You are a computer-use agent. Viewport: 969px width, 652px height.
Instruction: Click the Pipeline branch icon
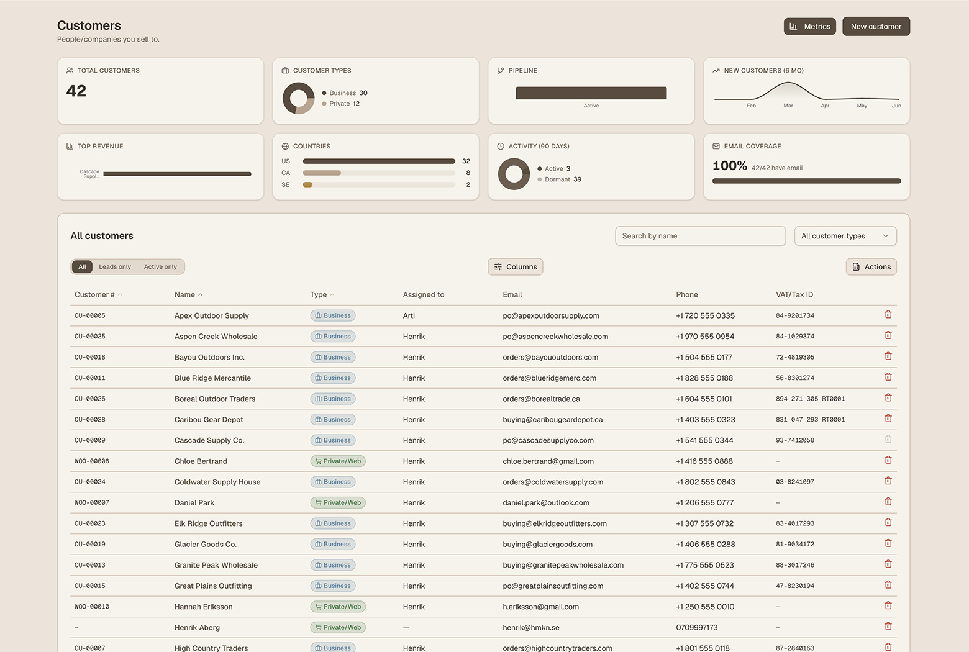click(501, 71)
